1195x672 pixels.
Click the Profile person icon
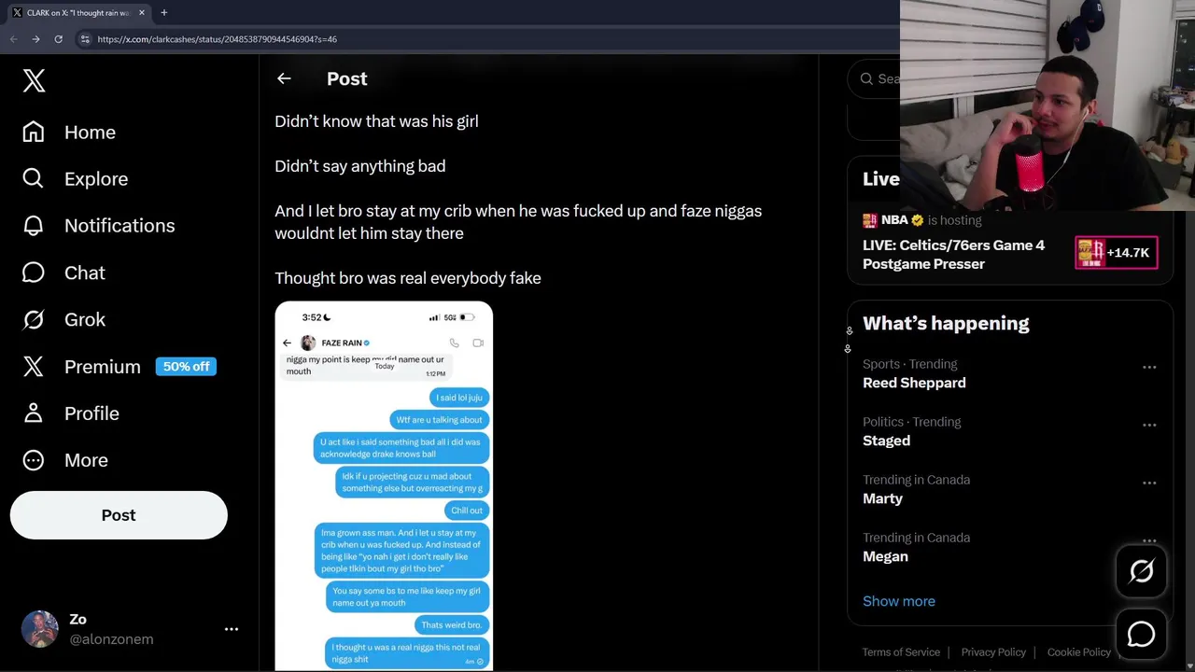[x=34, y=413]
